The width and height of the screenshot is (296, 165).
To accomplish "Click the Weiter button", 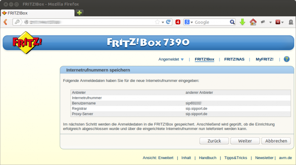I will [x=245, y=141].
